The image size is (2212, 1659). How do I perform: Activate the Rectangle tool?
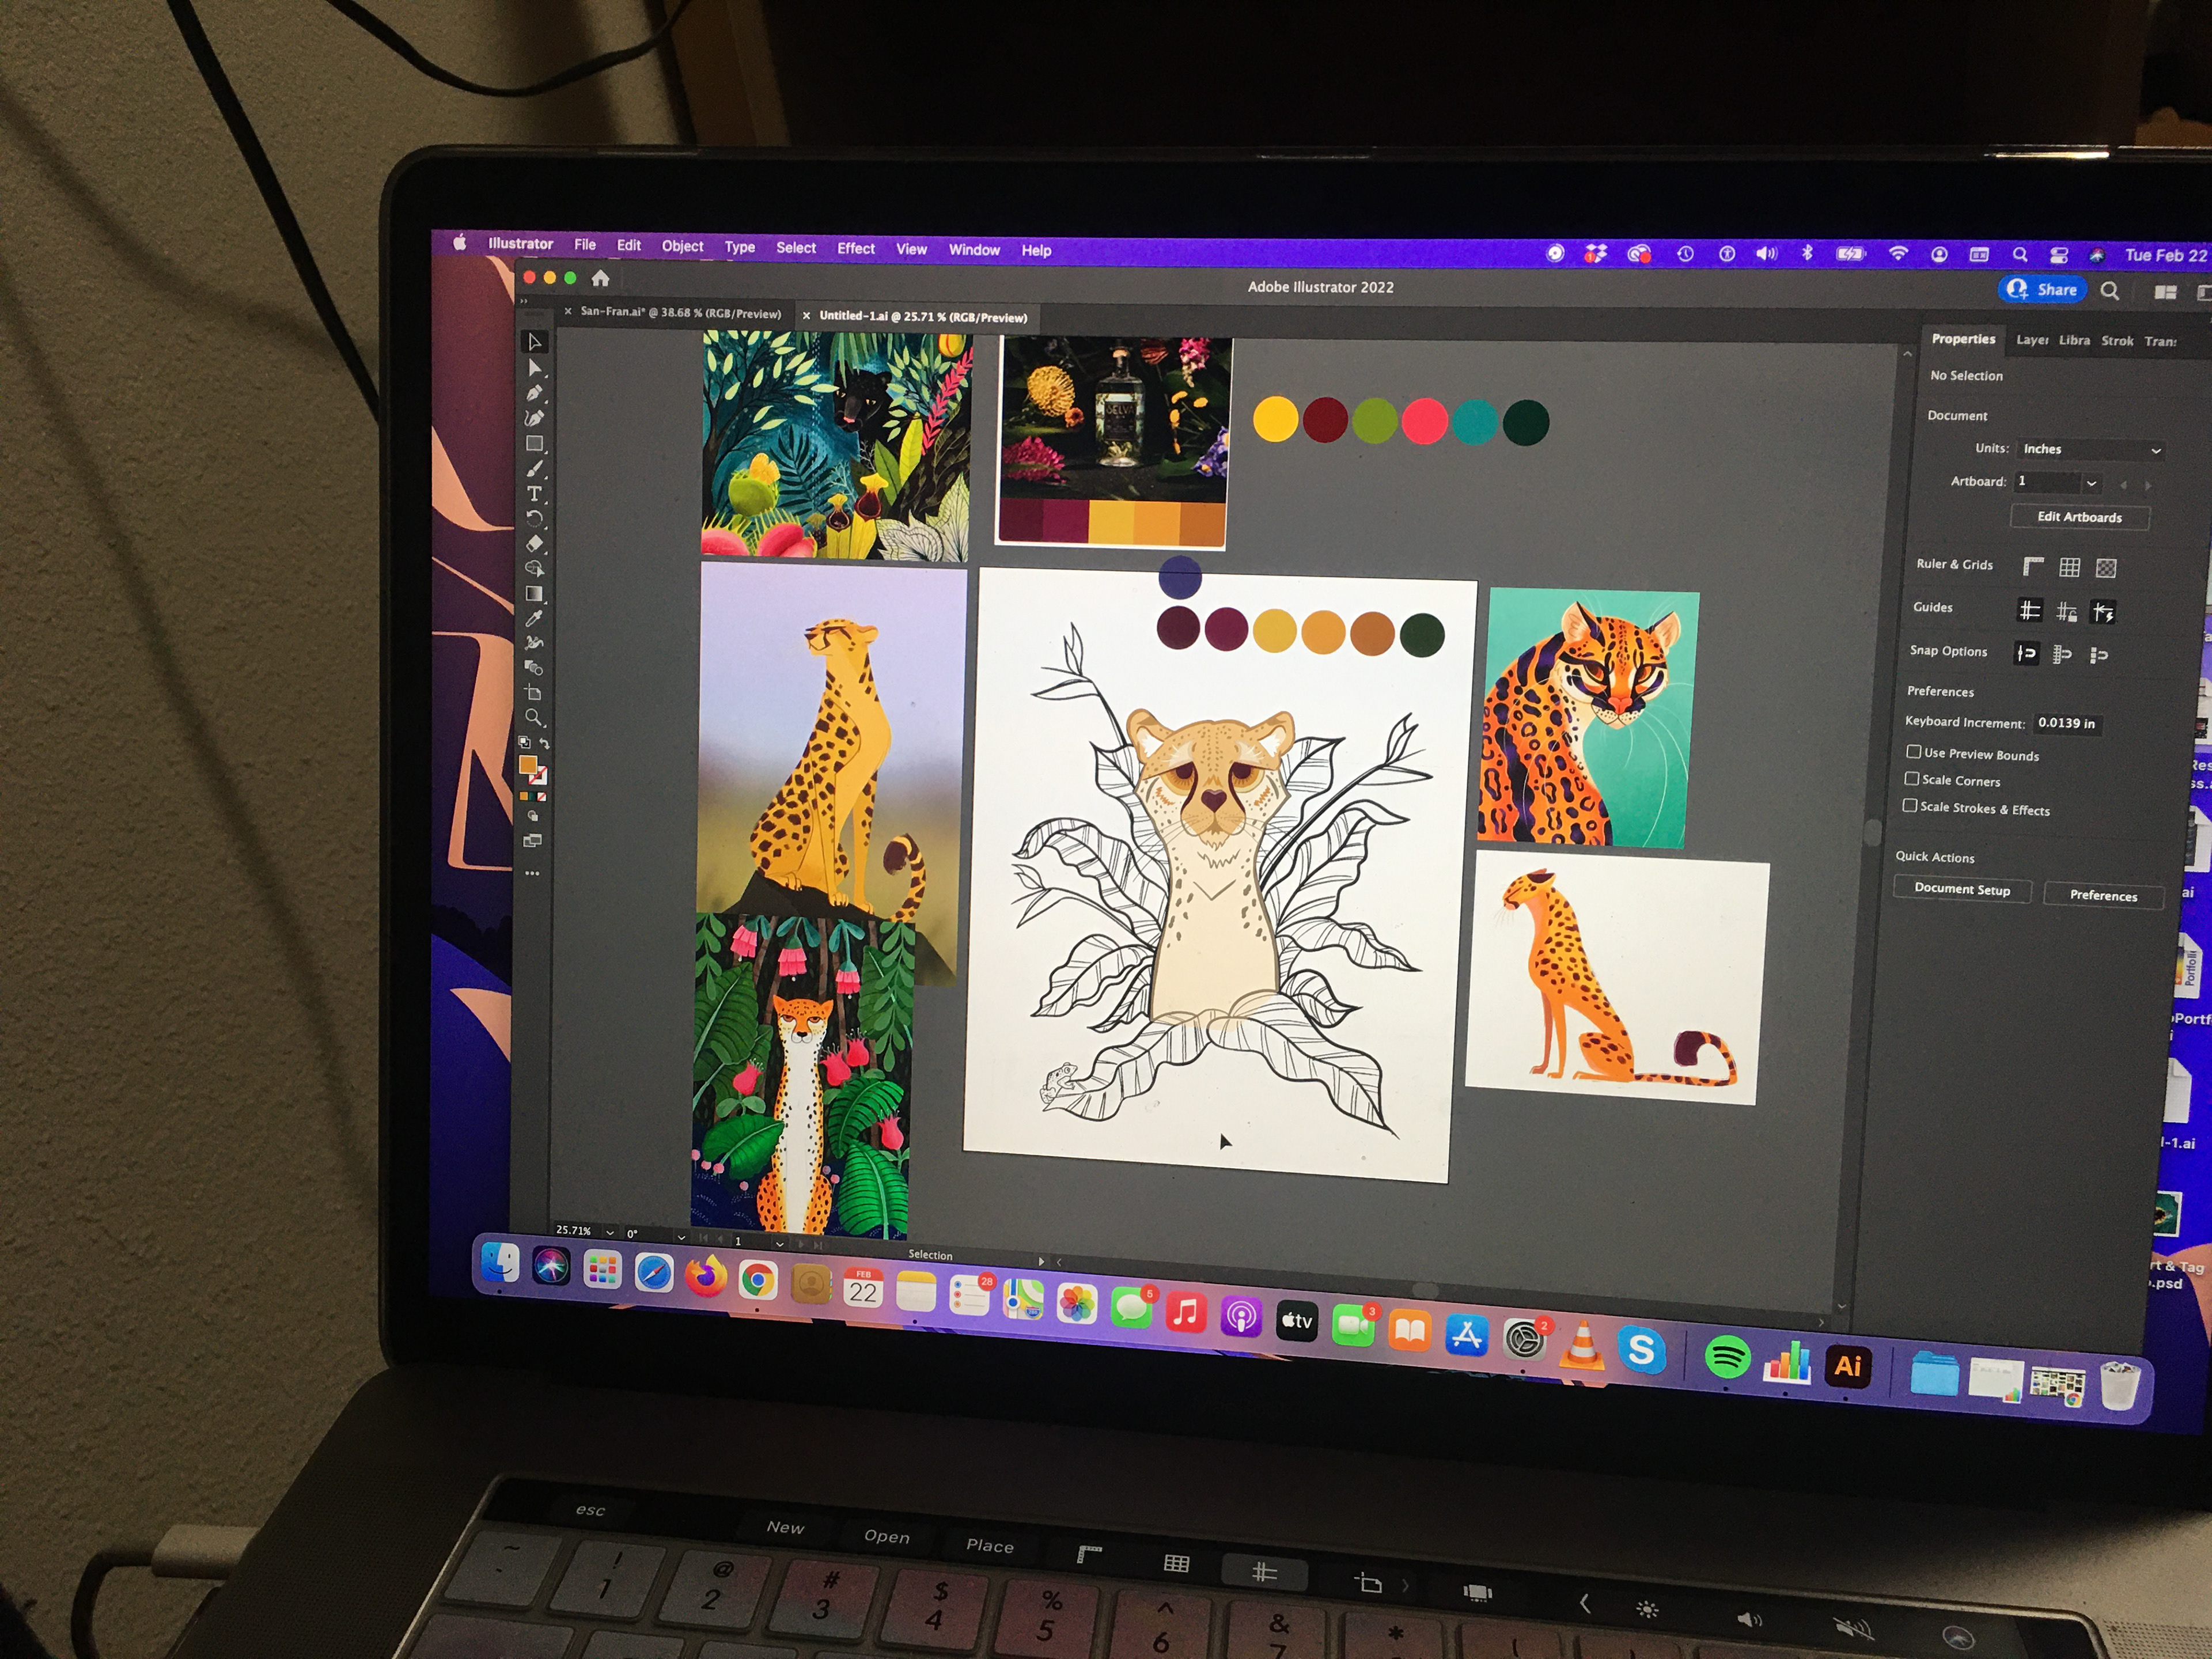(535, 444)
